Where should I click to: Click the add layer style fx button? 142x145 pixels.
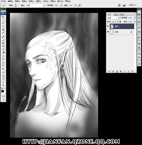(113, 72)
